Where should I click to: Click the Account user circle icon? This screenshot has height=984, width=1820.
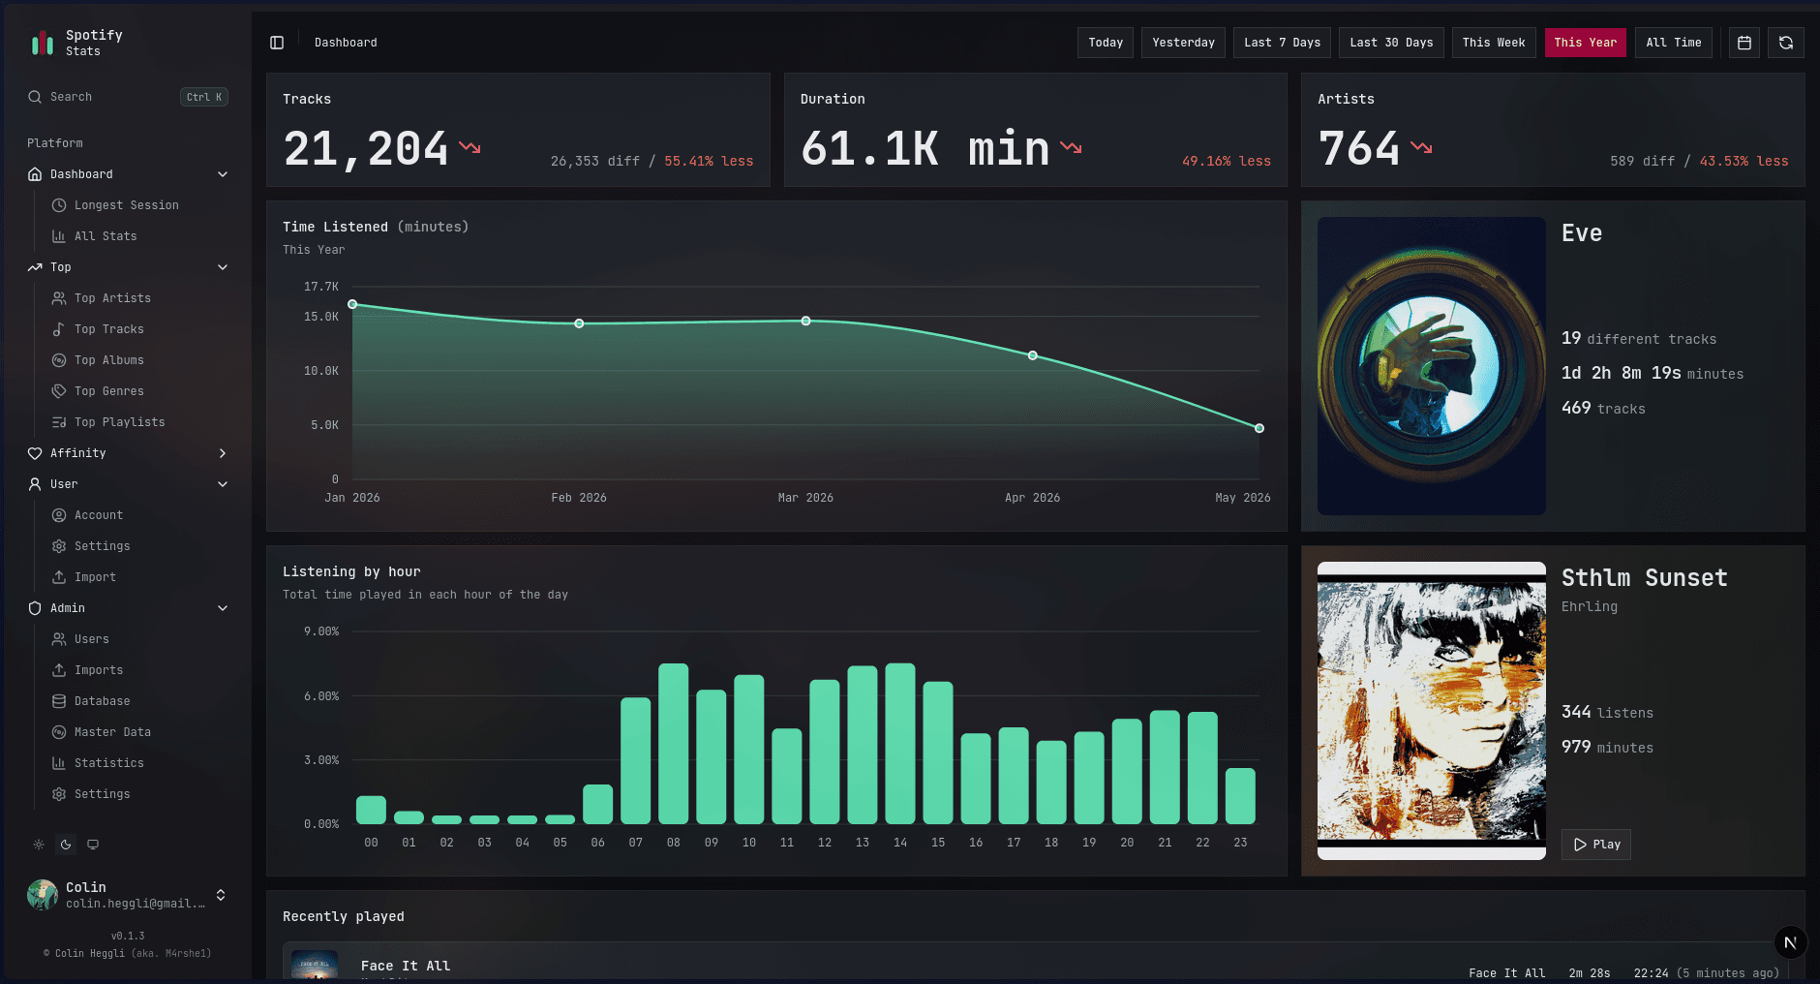59,515
